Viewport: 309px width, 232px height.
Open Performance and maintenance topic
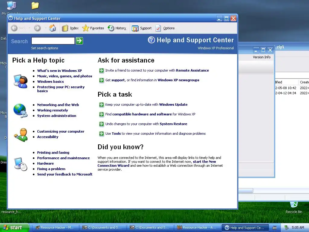click(x=63, y=158)
